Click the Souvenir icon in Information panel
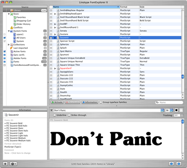Image resolution: width=187 pixels, height=168 pixels. 6,115
